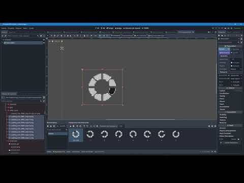Open the Scene menu in menu bar
Screen dimensions: 244x183
[4, 28]
